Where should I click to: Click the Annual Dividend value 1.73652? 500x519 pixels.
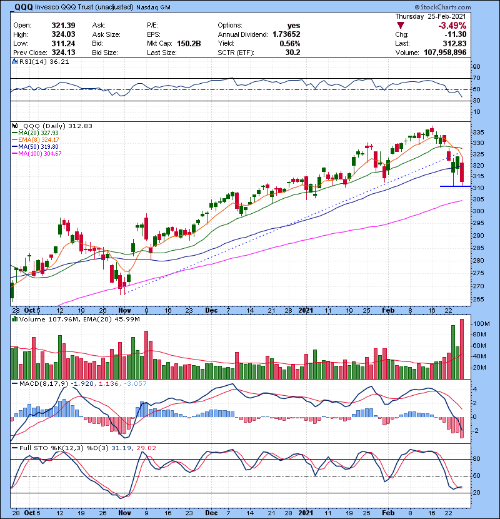286,34
